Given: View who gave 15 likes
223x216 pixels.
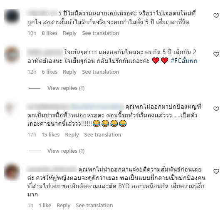Looking at the screenshot, I should [x=51, y=134].
